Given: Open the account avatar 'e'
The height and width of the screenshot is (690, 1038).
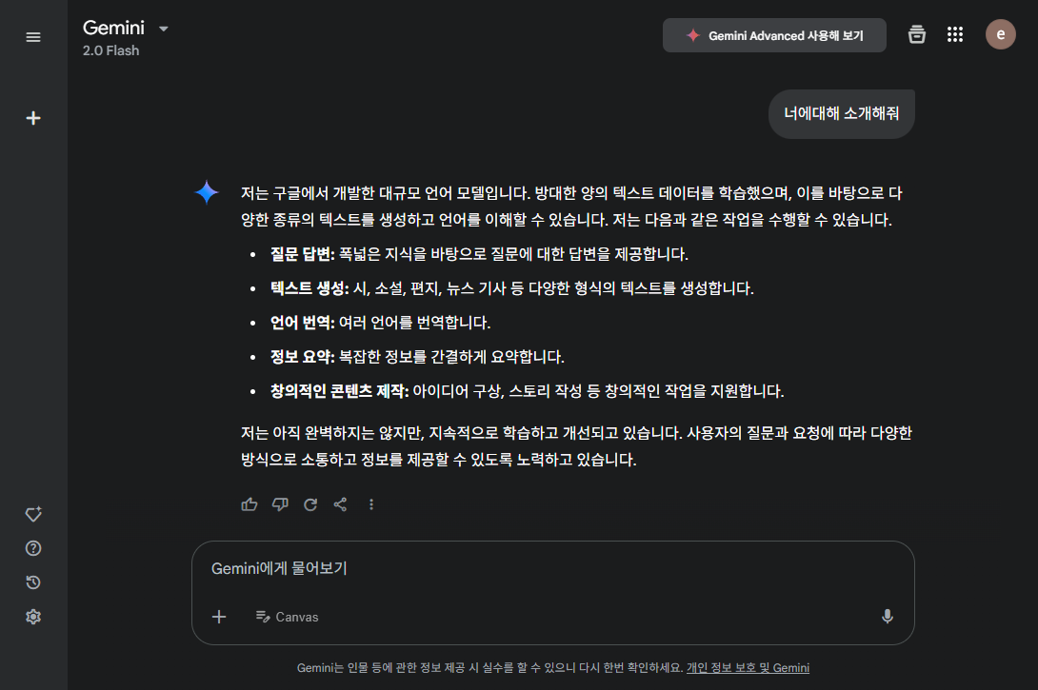Looking at the screenshot, I should [x=1000, y=34].
